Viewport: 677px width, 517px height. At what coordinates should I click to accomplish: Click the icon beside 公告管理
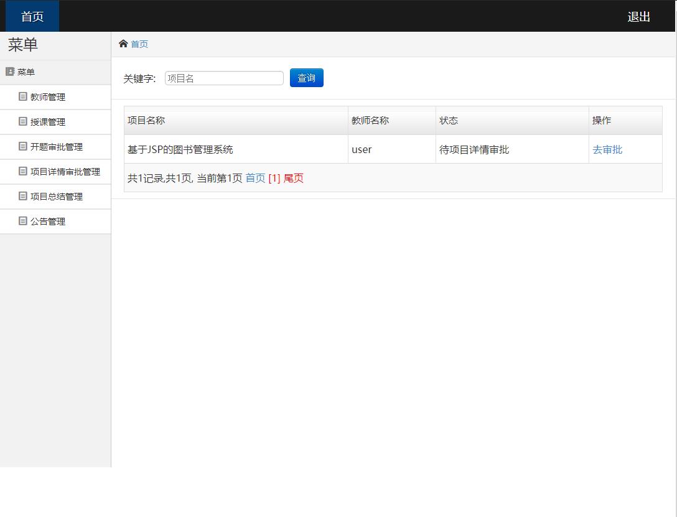pyautogui.click(x=23, y=221)
